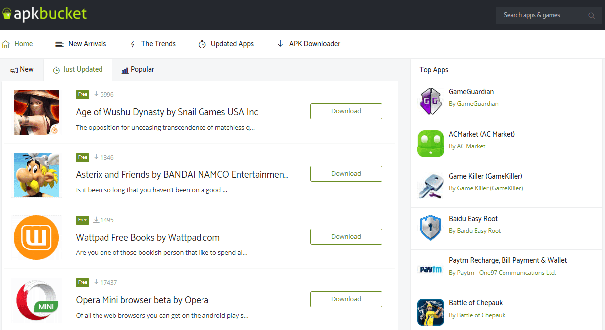Click developer link By GameGuardian

pyautogui.click(x=474, y=104)
